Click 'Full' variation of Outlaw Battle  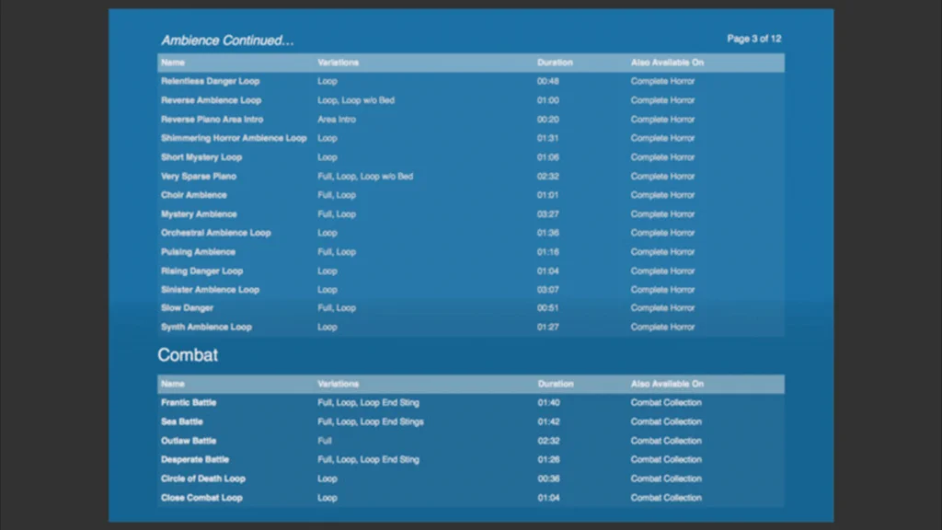325,441
